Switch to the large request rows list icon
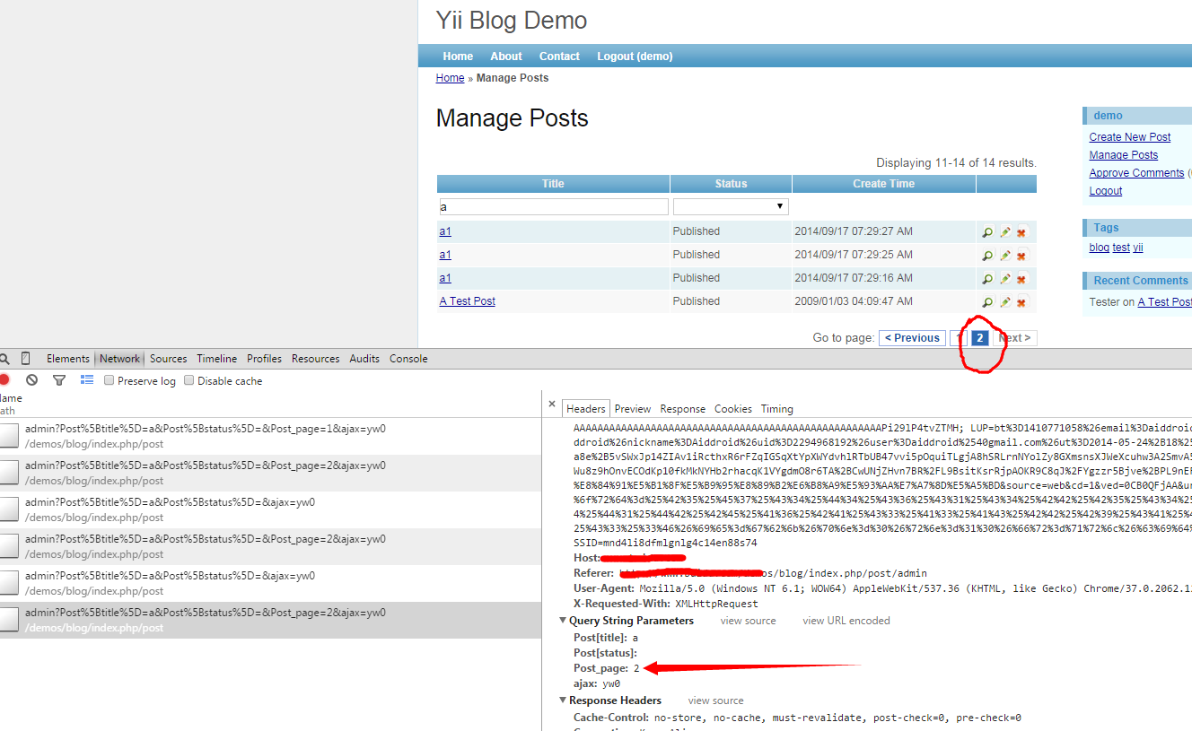 [87, 380]
